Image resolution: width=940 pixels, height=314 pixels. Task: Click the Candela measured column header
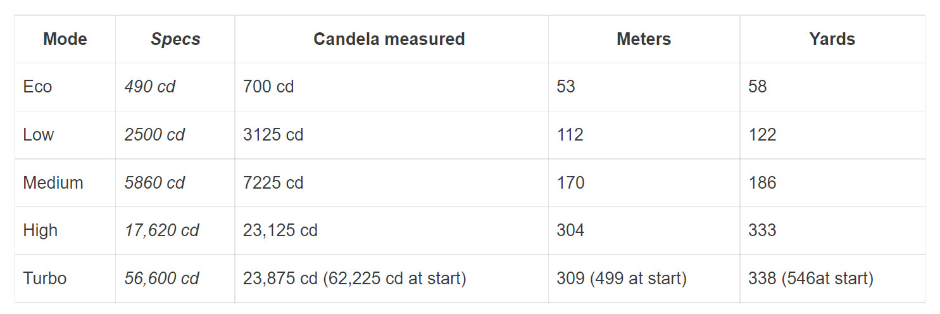(389, 39)
